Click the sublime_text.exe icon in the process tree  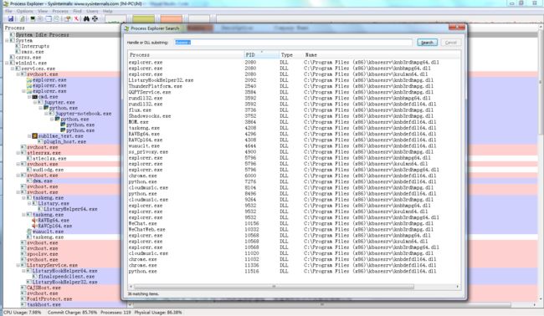tap(34, 136)
